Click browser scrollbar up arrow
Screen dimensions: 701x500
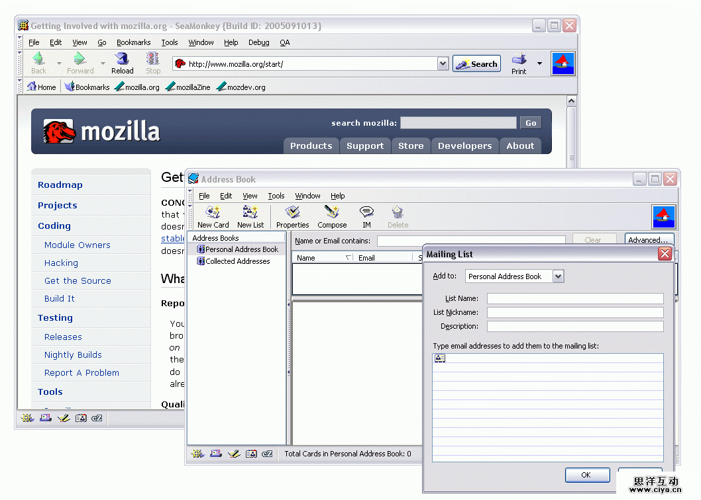[x=571, y=101]
